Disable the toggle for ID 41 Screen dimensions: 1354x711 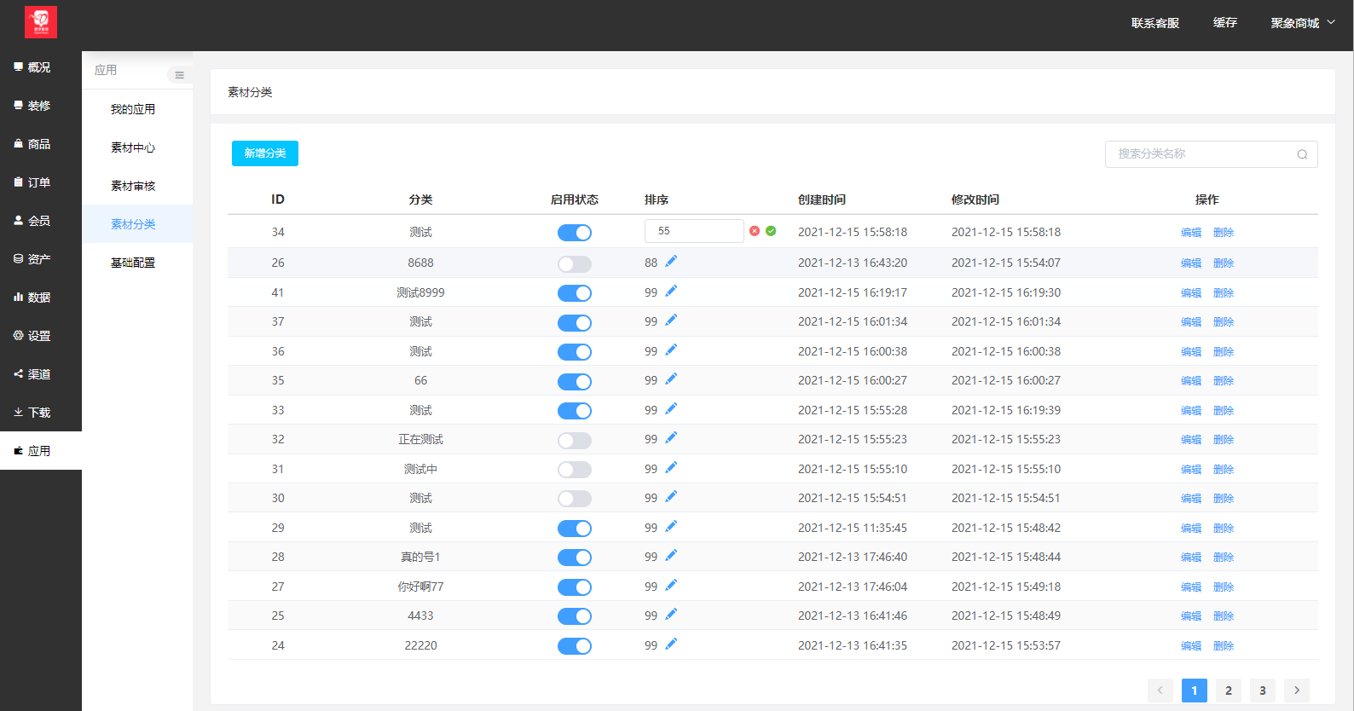click(x=575, y=293)
